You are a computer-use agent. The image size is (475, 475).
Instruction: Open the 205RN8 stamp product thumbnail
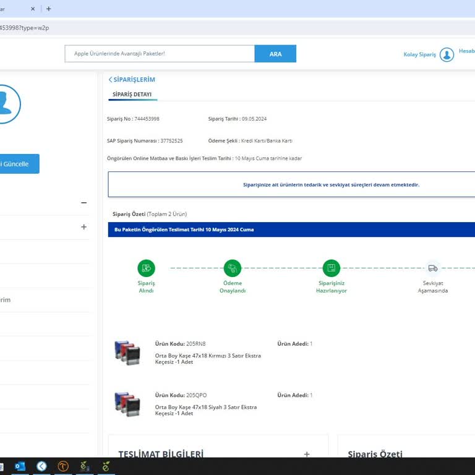coord(127,353)
